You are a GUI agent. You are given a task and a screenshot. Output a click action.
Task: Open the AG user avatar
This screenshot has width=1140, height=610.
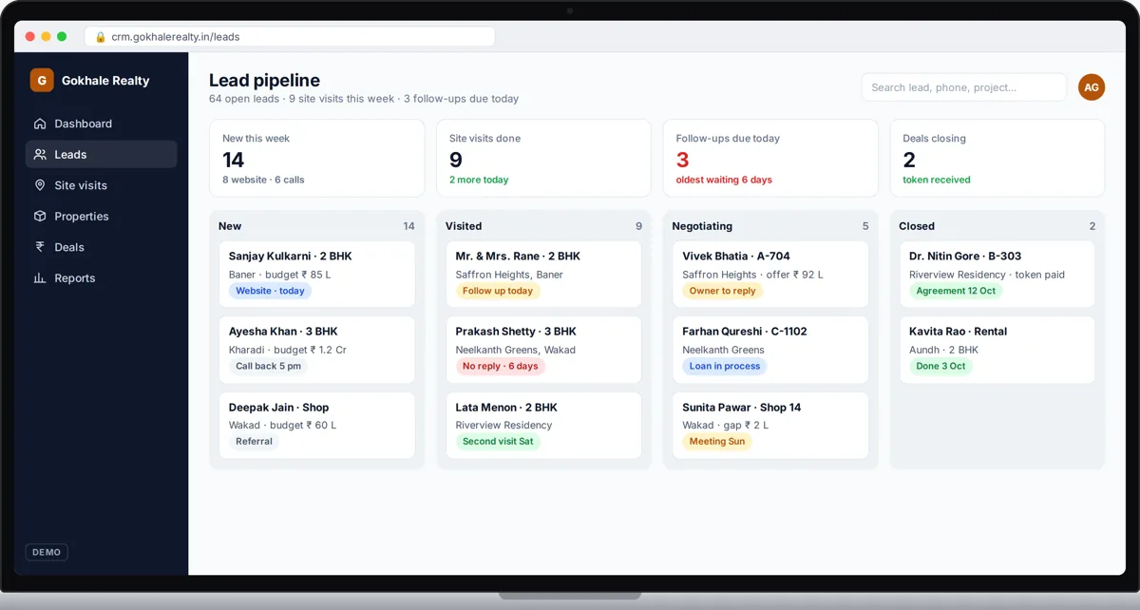1092,87
